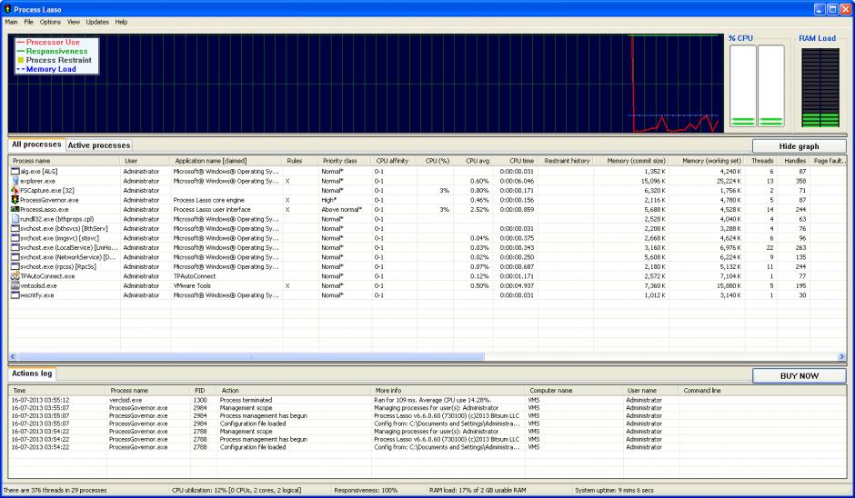
Task: Sort actions log by PID column
Action: (204, 390)
